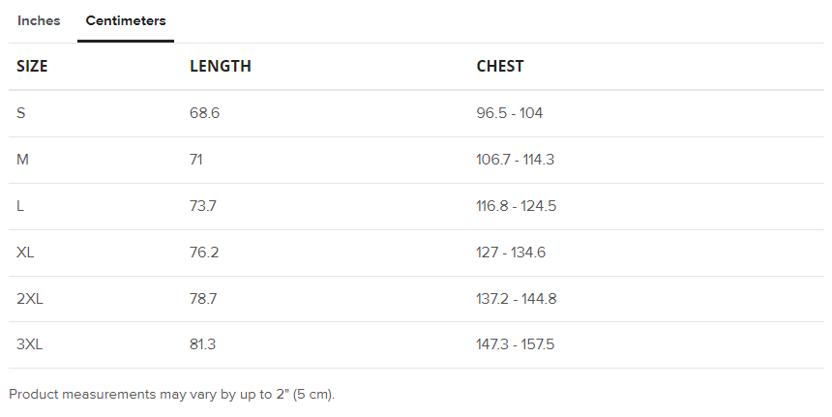Select the Centimeters tab
The width and height of the screenshot is (832, 417).
tap(126, 21)
